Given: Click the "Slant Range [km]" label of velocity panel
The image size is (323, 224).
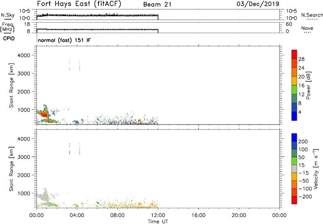Looking at the screenshot, I should (x=11, y=169).
